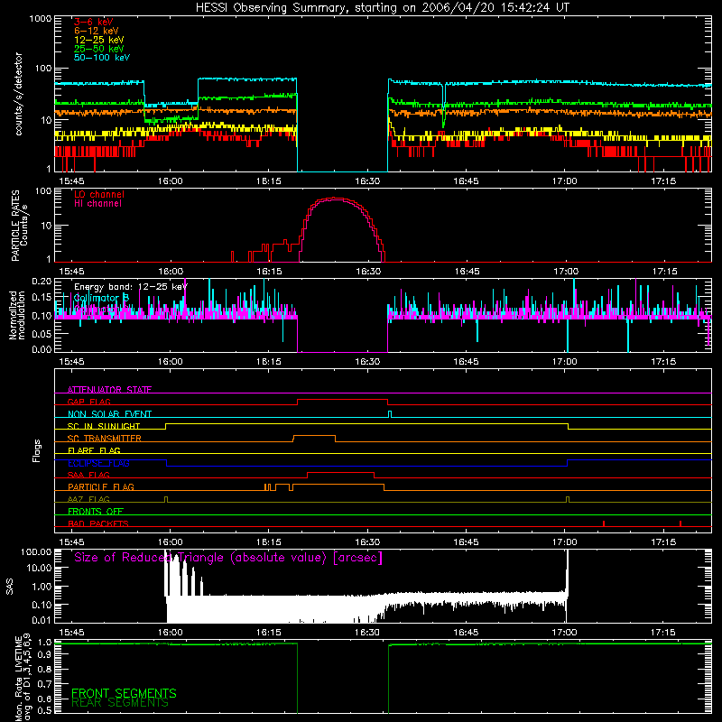Click the HESSI Observing Summary plot title
This screenshot has width=722, height=722.
pos(383,8)
